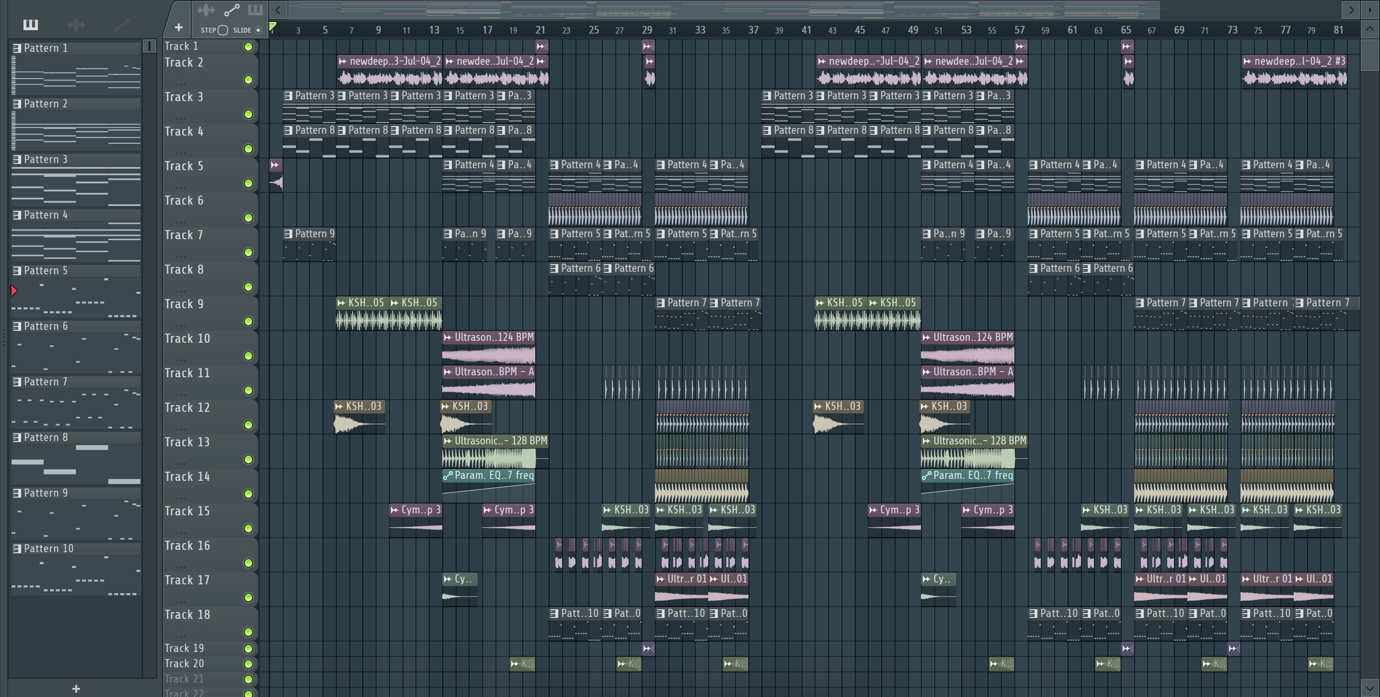Mute Track 14
This screenshot has width=1380, height=697.
click(x=249, y=493)
